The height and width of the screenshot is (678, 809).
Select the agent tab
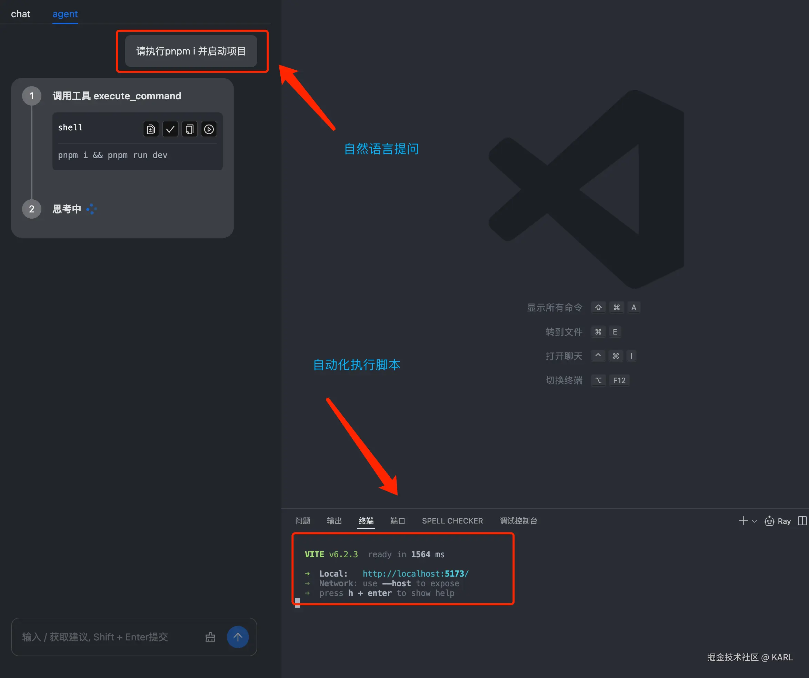pyautogui.click(x=65, y=14)
